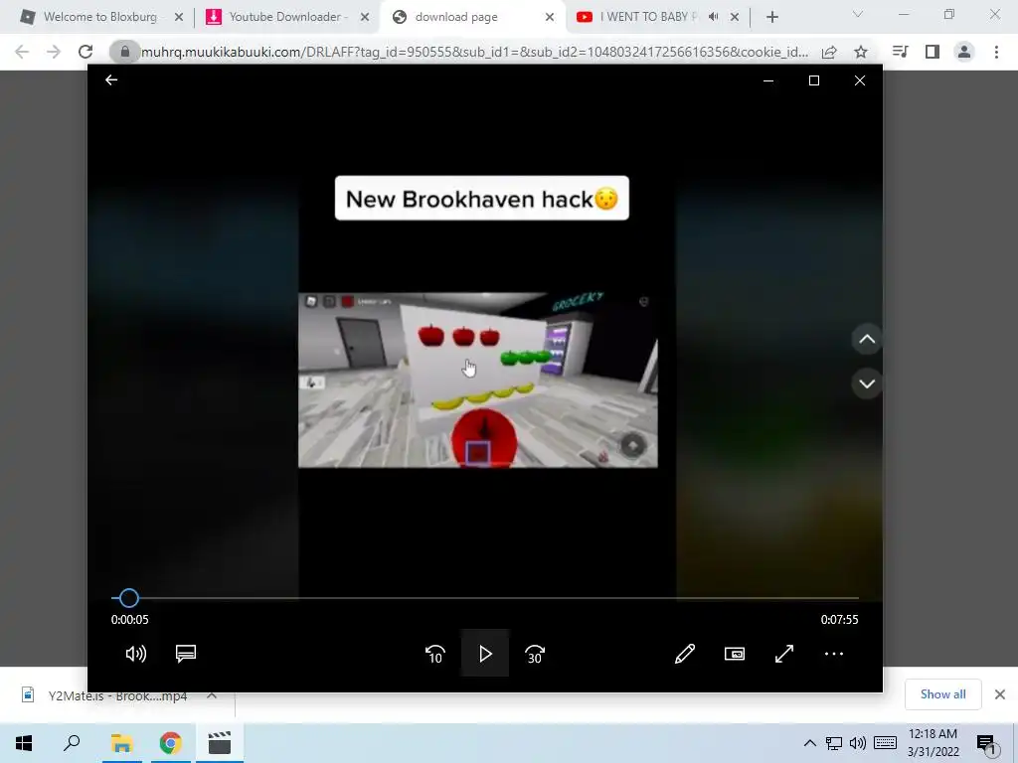Click the lock site info icon
This screenshot has height=763, width=1018.
[x=124, y=52]
